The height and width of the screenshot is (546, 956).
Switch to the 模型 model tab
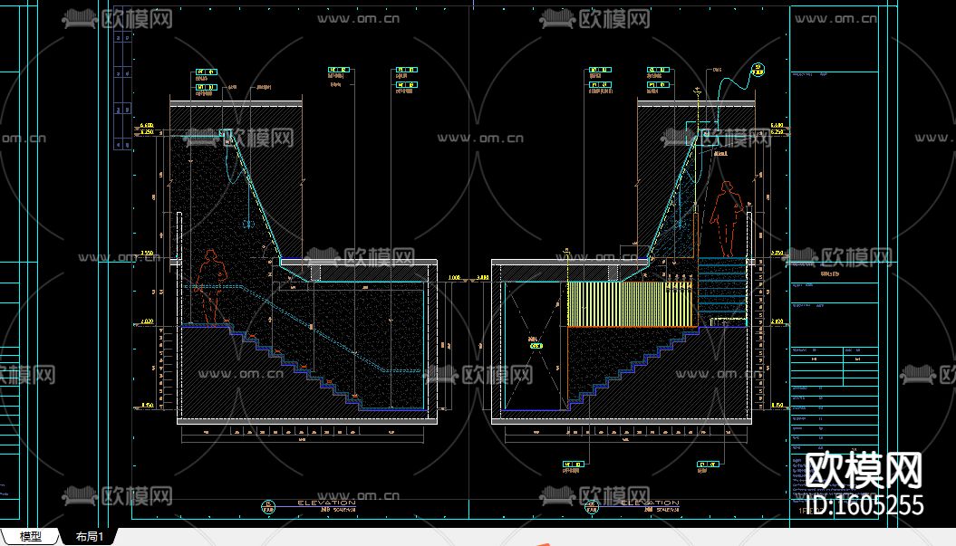click(x=31, y=537)
